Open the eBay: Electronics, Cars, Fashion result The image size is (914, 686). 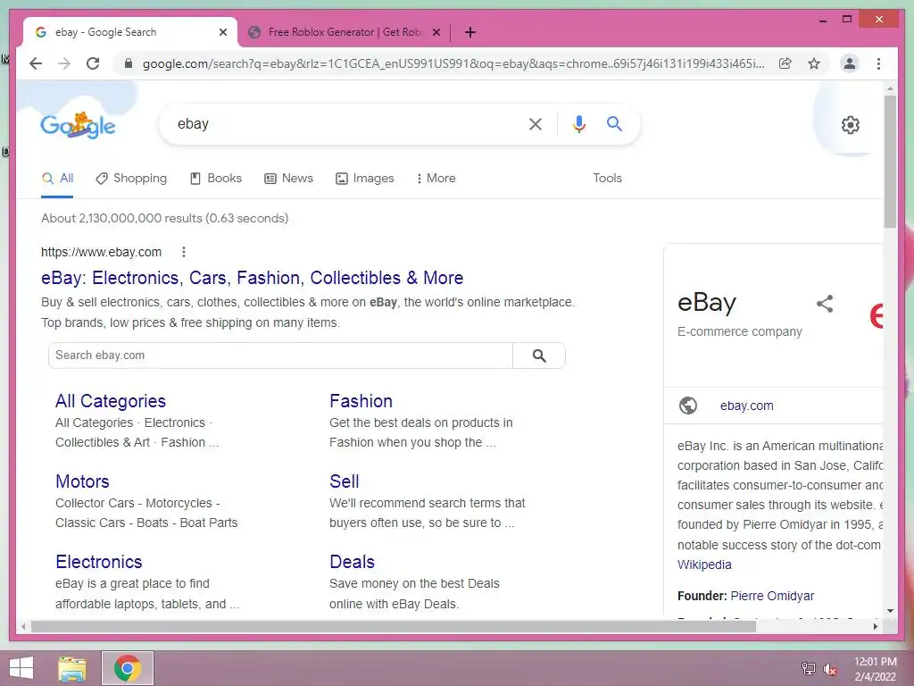click(252, 278)
